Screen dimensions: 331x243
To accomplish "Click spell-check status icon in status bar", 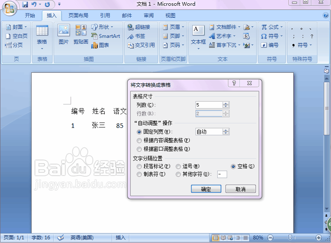I will 61,238.
